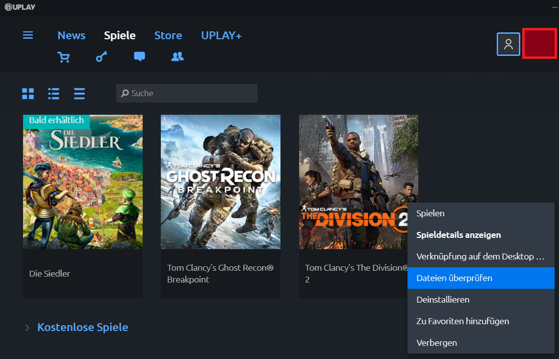The height and width of the screenshot is (359, 559).
Task: Choose Spielen from context menu
Action: click(x=481, y=213)
